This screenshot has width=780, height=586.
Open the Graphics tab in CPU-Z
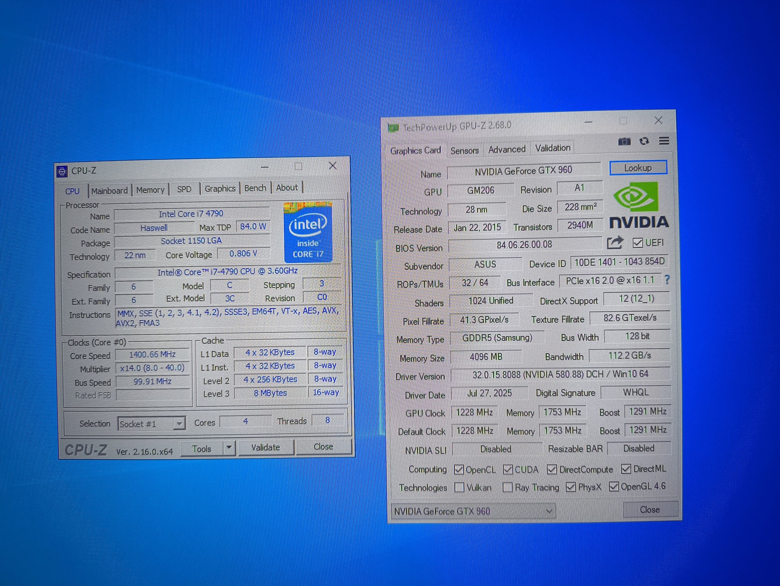(220, 188)
